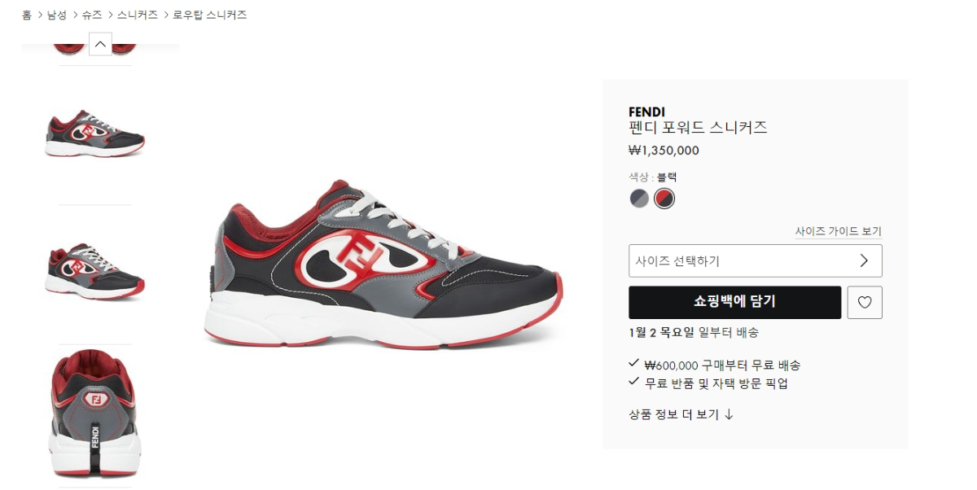Click the arrow in the size selector
977x490 pixels.
click(x=864, y=260)
